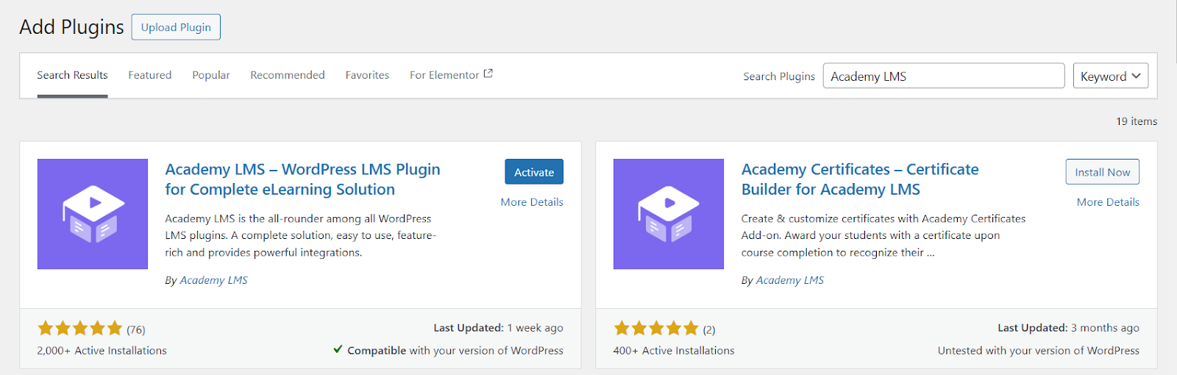This screenshot has width=1177, height=375.
Task: Click Untested with your version of WordPress text
Action: point(1039,351)
